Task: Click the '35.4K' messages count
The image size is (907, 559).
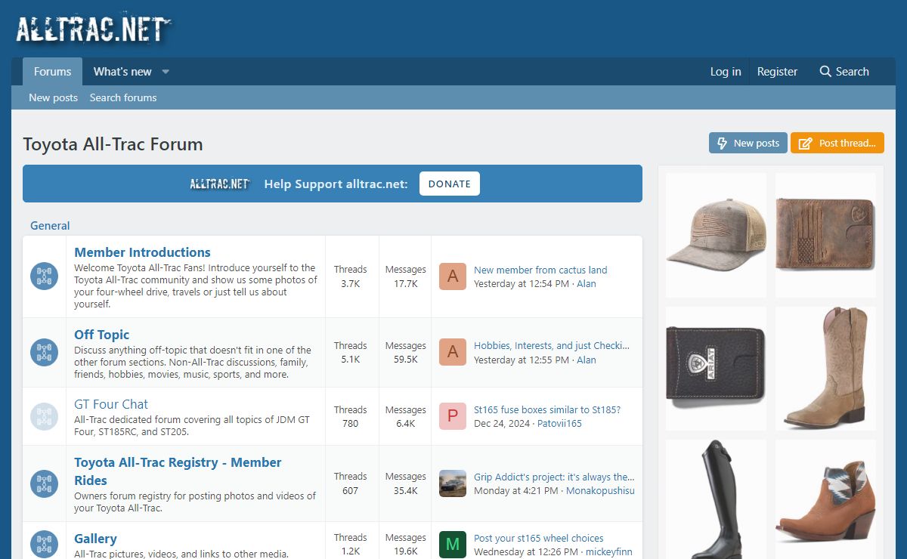Action: [x=406, y=490]
